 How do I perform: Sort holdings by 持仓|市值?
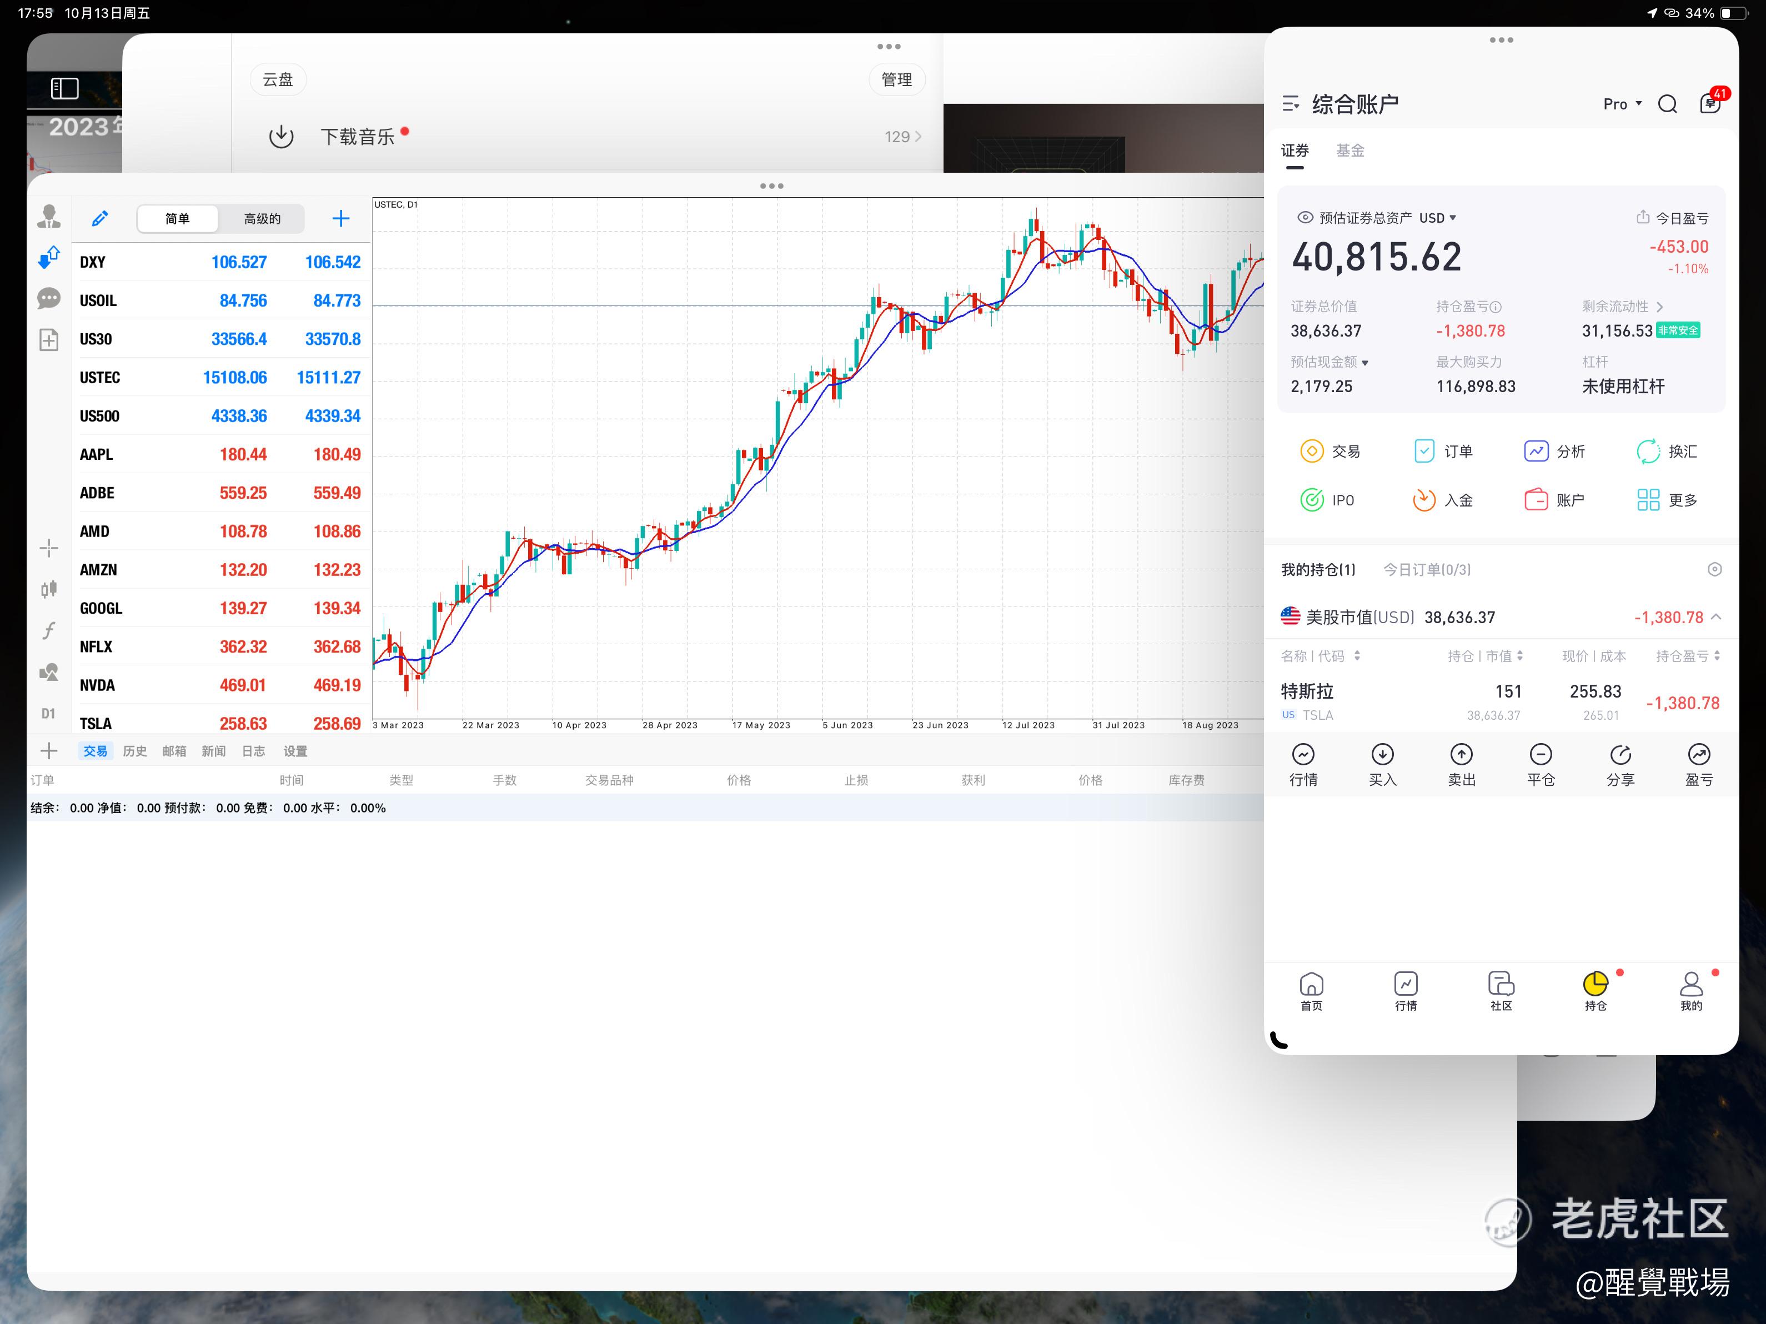coord(1486,655)
